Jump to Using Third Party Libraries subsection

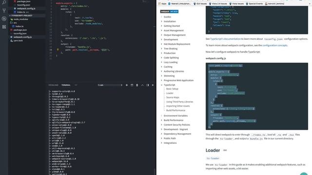179,102
